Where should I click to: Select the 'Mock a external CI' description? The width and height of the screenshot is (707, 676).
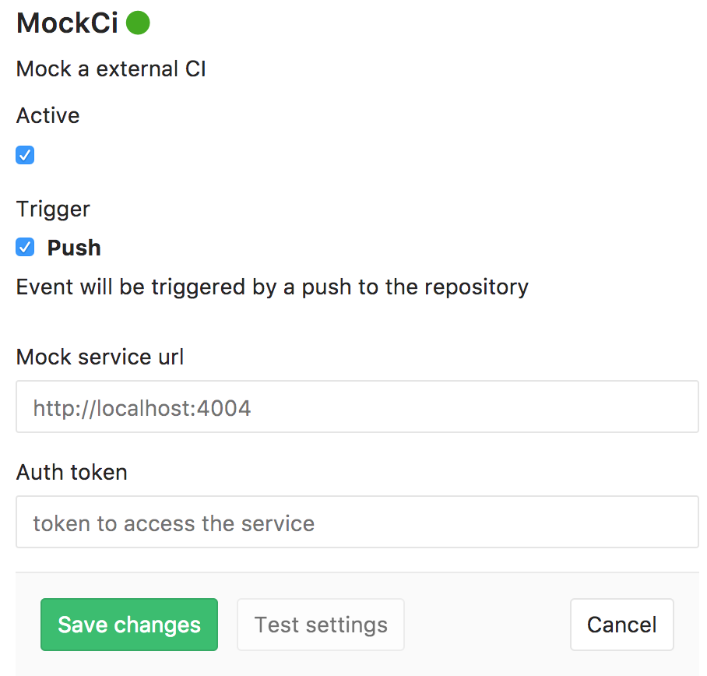coord(111,69)
